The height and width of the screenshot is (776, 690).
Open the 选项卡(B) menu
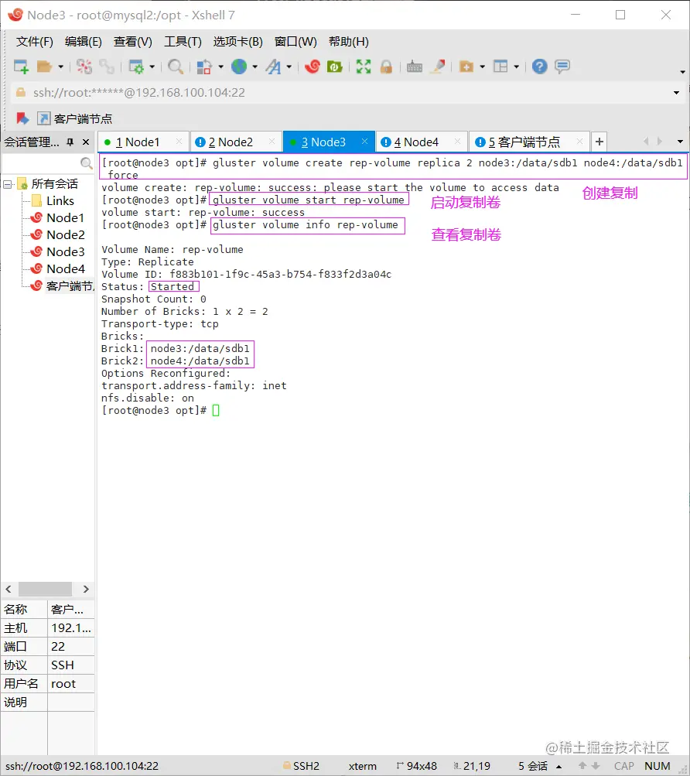coord(237,42)
